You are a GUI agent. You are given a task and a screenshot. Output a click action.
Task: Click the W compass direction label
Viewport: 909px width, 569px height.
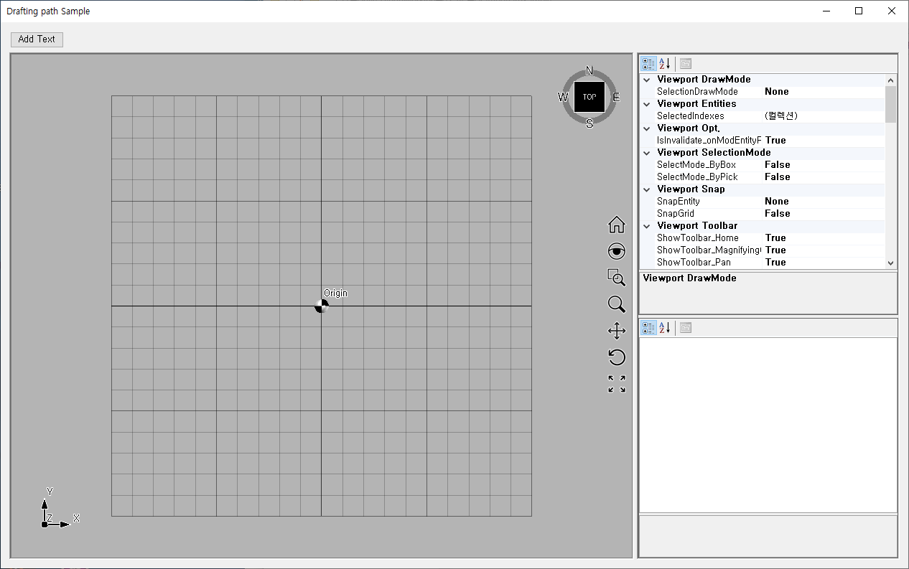tap(563, 98)
